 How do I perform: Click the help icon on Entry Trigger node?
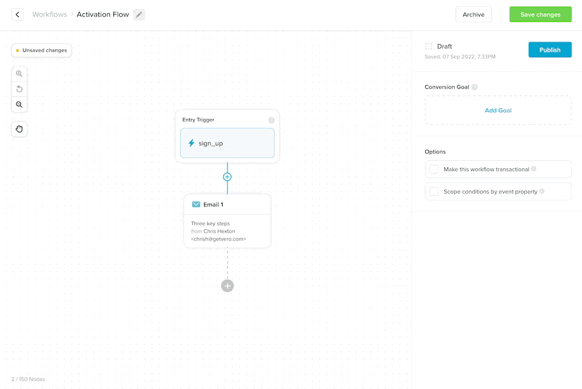point(272,120)
